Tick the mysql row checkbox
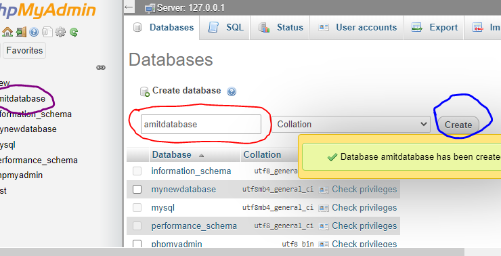Screen dimensions: 501x256 137,207
